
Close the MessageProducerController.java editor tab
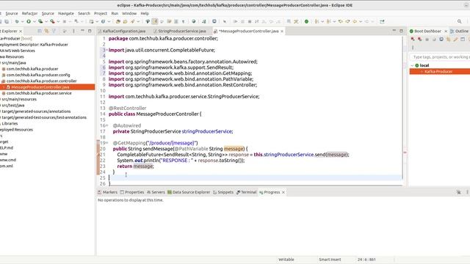(282, 31)
